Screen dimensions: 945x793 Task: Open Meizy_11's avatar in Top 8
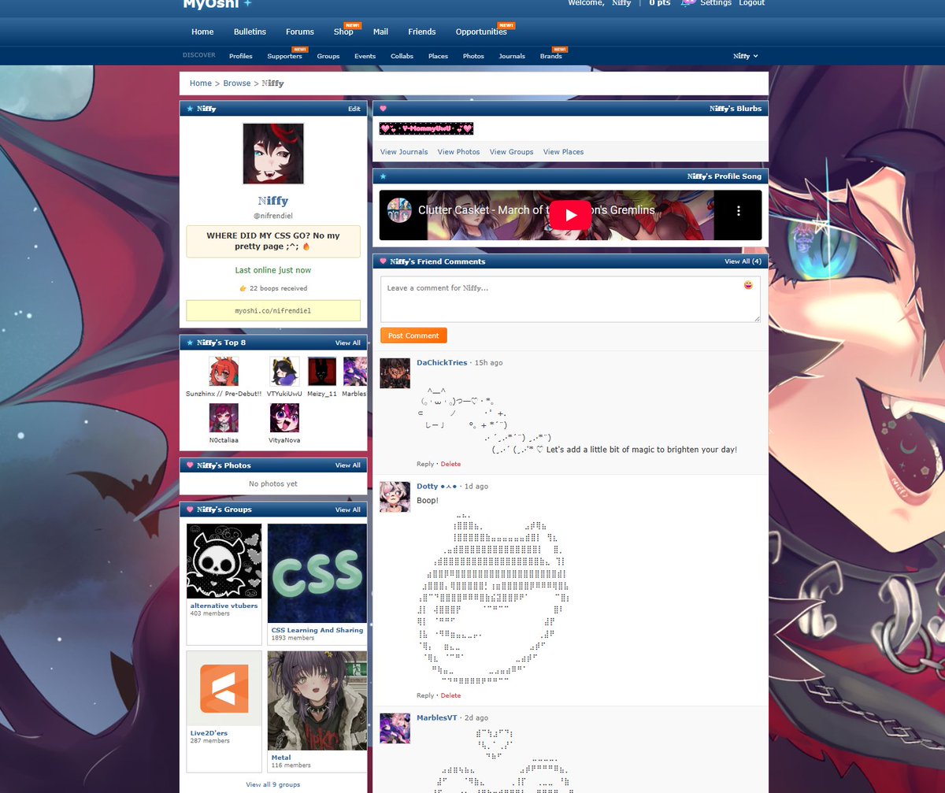322,372
